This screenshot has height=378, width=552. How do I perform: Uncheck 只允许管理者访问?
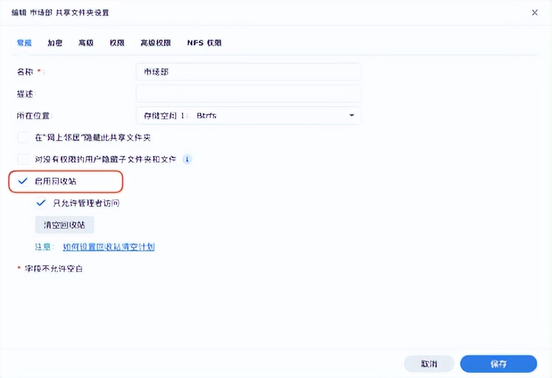[41, 203]
